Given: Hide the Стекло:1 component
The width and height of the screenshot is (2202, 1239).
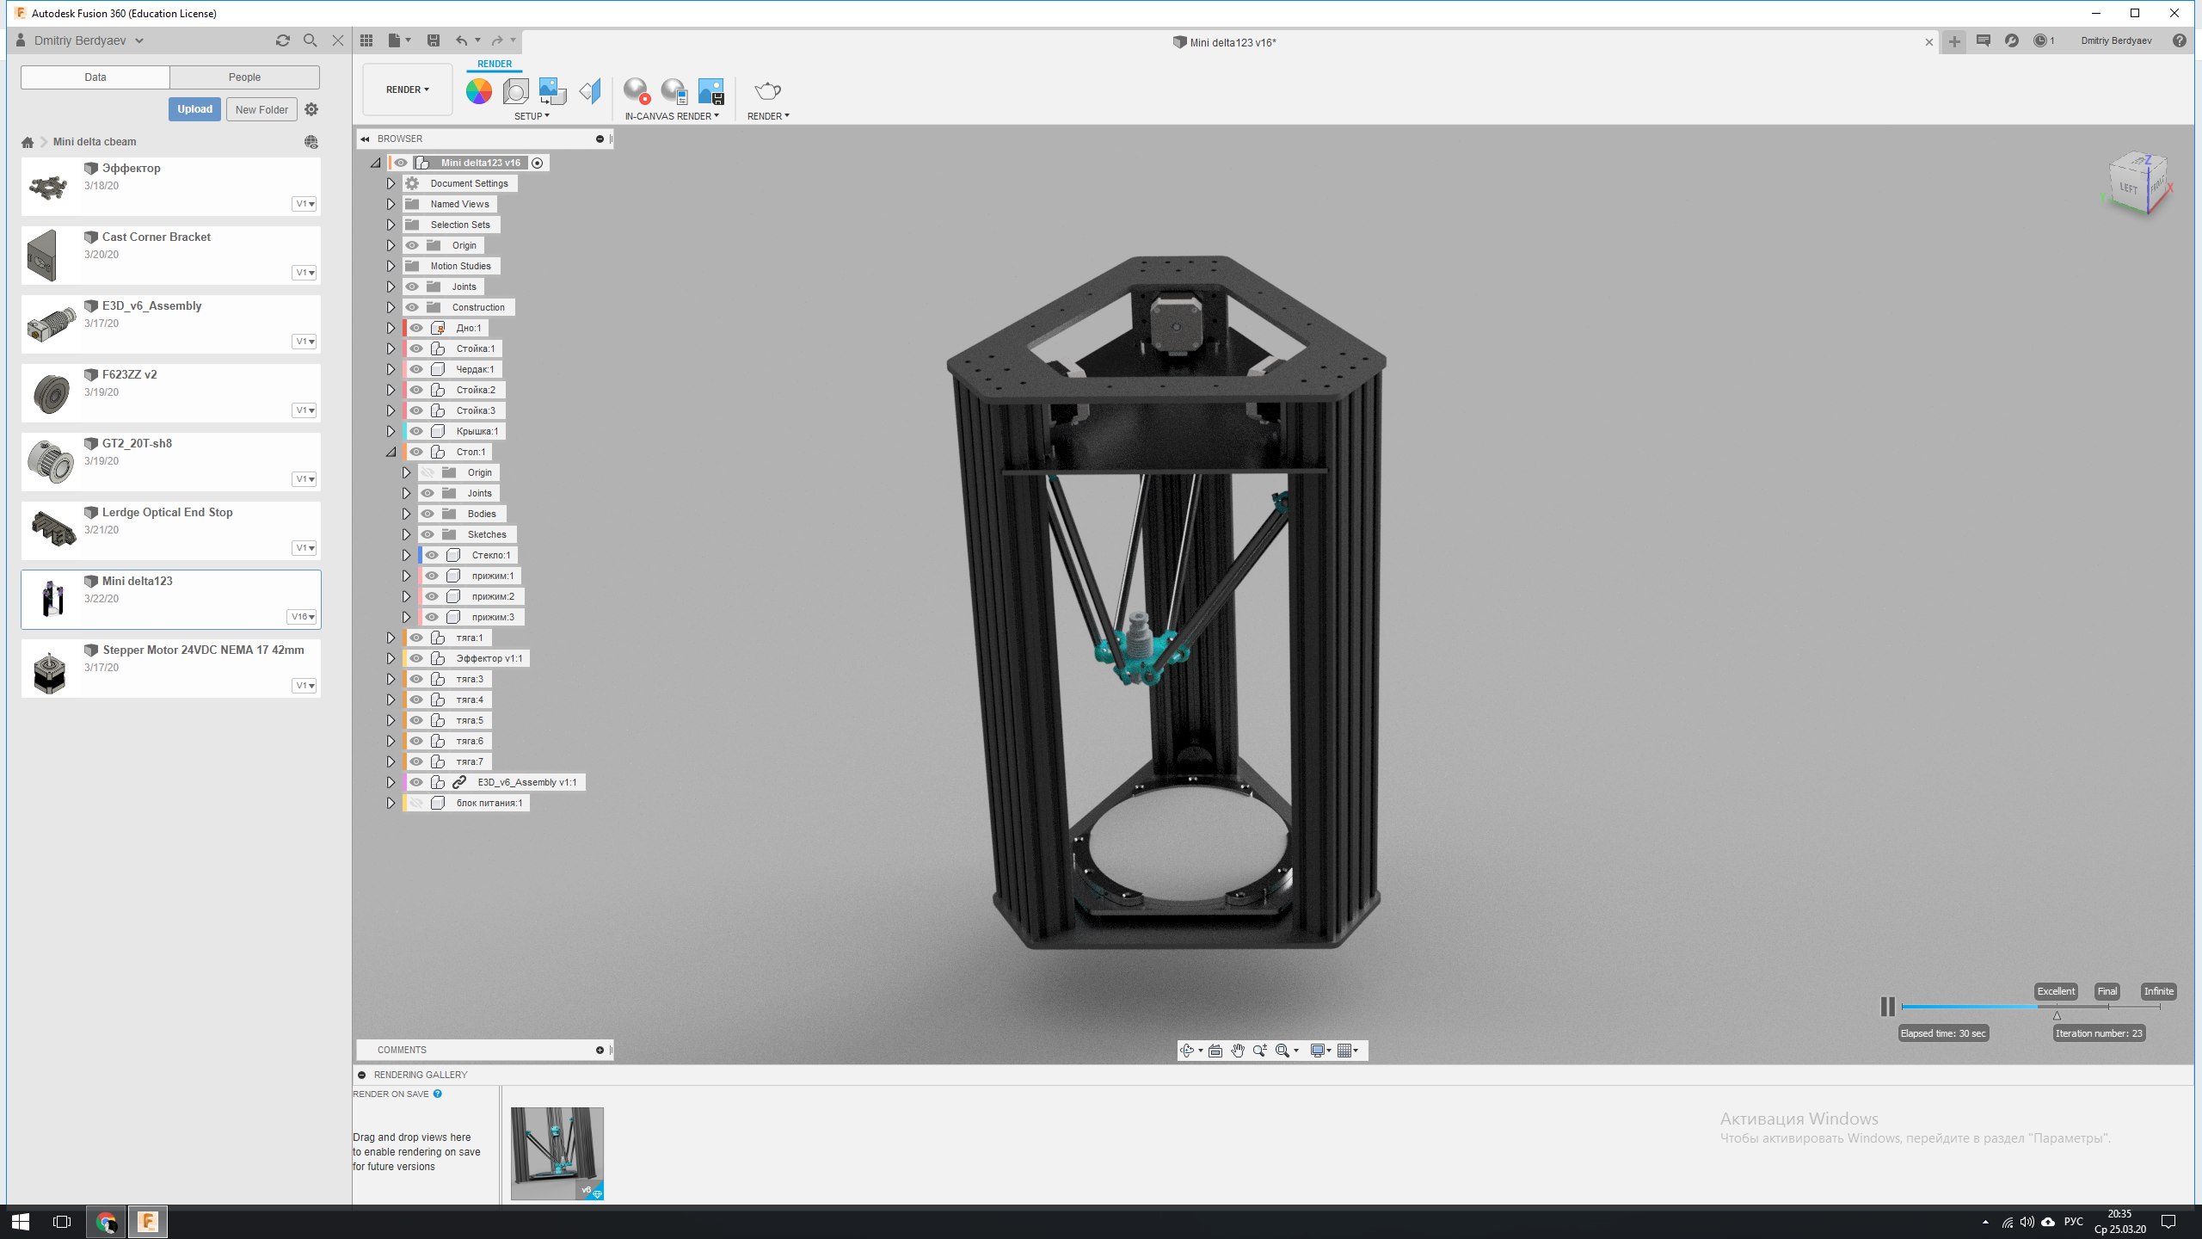Looking at the screenshot, I should click(432, 555).
